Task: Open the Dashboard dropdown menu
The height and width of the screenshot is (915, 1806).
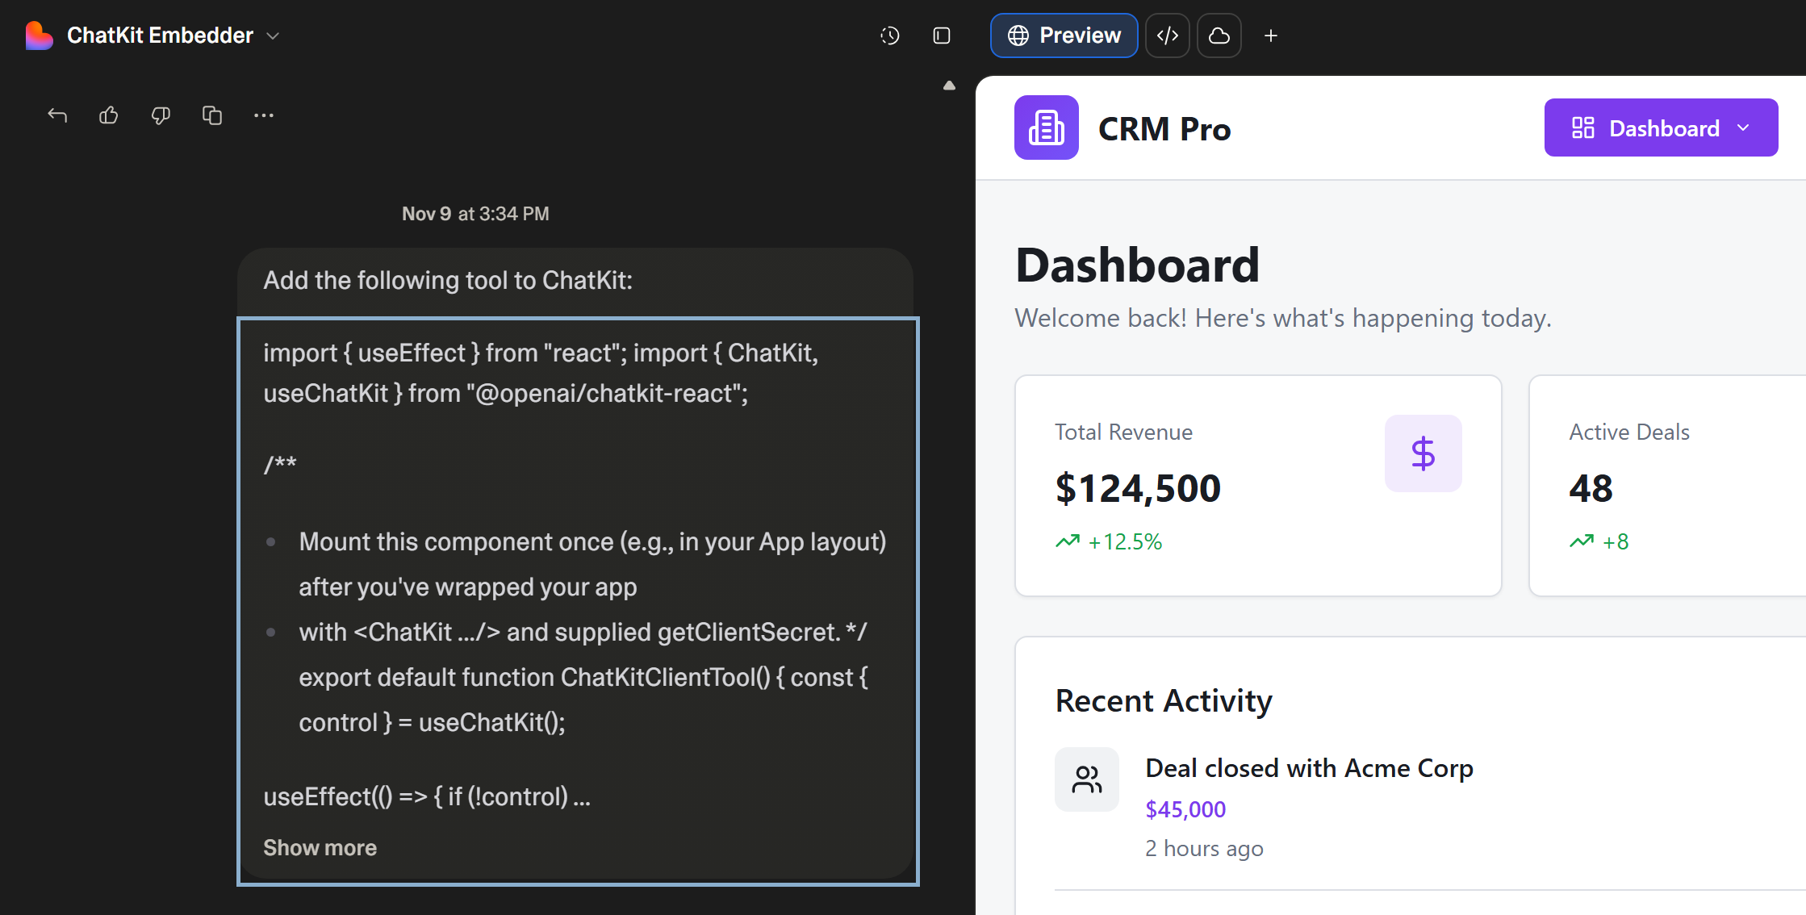Action: pos(1660,127)
